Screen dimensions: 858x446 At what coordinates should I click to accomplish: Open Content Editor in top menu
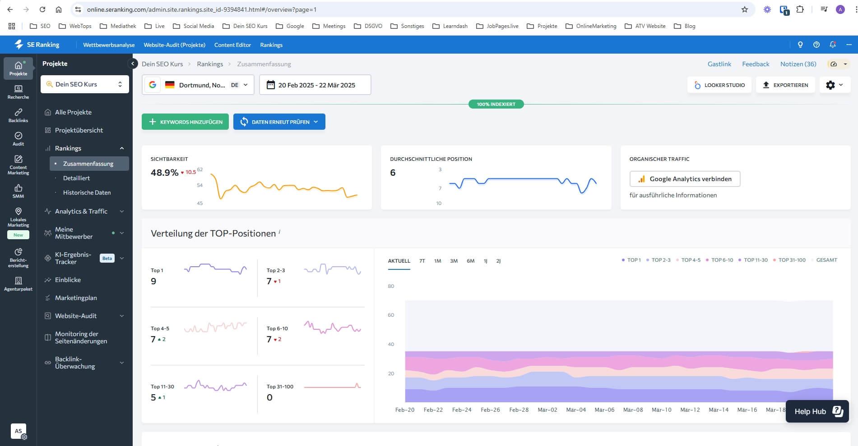pyautogui.click(x=232, y=45)
